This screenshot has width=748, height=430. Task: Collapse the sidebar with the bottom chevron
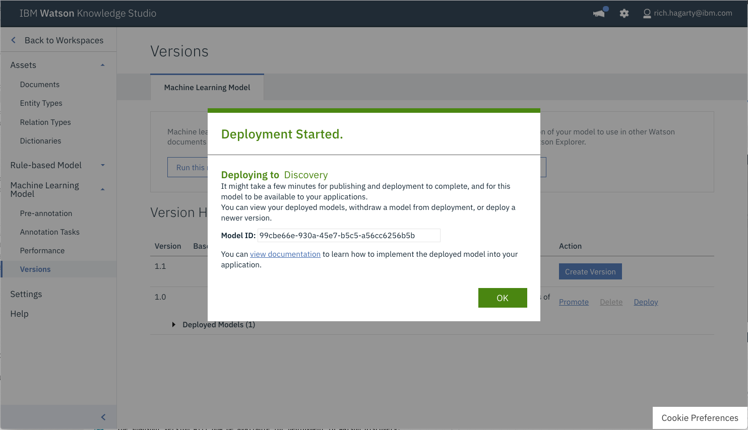point(103,417)
